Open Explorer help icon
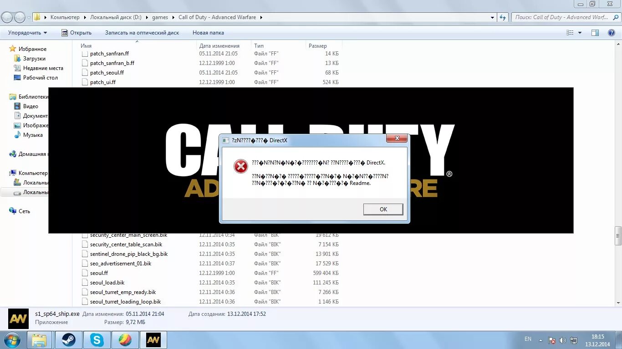This screenshot has height=349, width=622. (612, 33)
